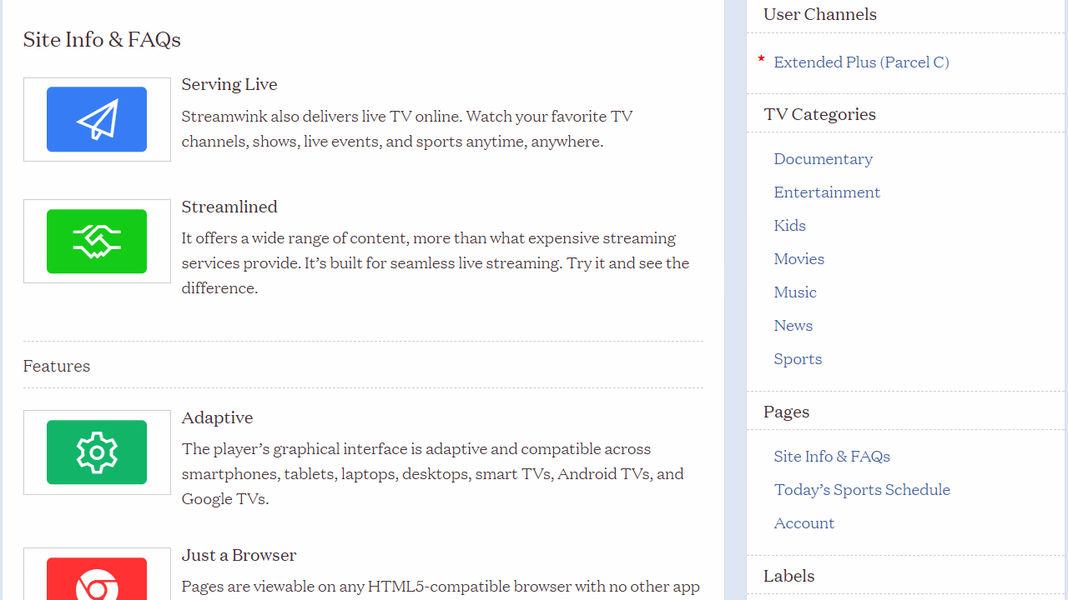Image resolution: width=1068 pixels, height=600 pixels.
Task: Open Today's Sports Schedule page
Action: point(861,490)
